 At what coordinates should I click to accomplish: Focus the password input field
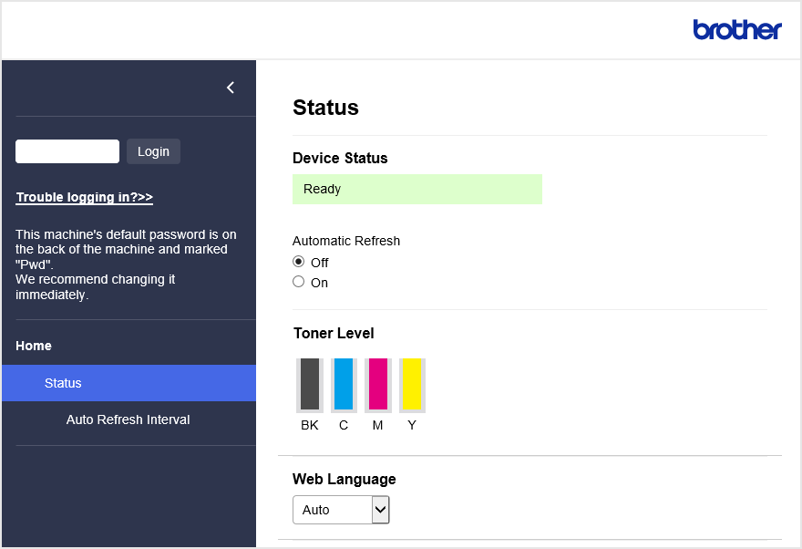pos(67,151)
